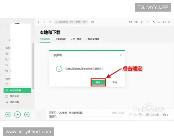174x139 pixels.
Task: Like current song with heart icon
Action: 130,115
